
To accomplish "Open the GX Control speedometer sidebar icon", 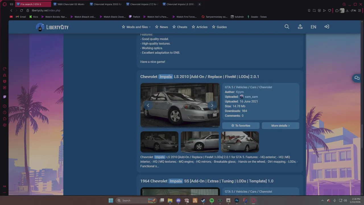I will tap(5, 69).
